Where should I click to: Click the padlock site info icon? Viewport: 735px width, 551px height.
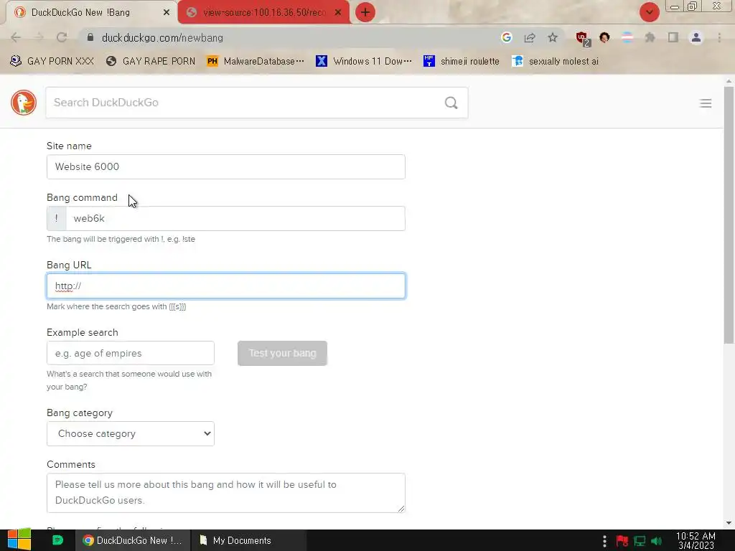point(90,37)
